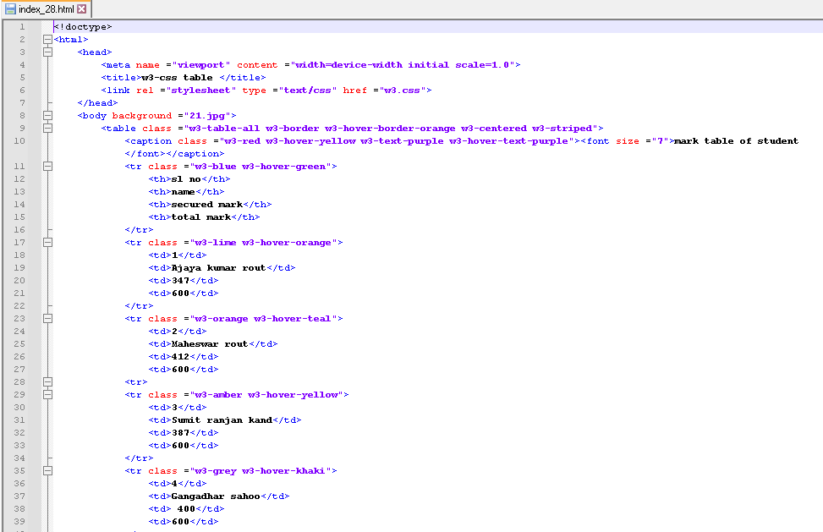
Task: Click the save-state disk icon on the index_28.html tab
Action: (10, 9)
